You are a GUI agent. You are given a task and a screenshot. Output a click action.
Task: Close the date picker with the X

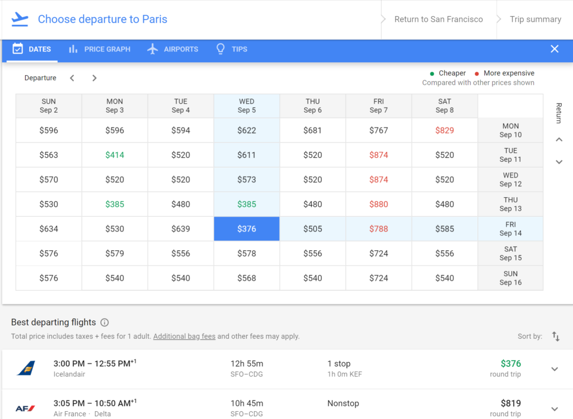tap(555, 49)
